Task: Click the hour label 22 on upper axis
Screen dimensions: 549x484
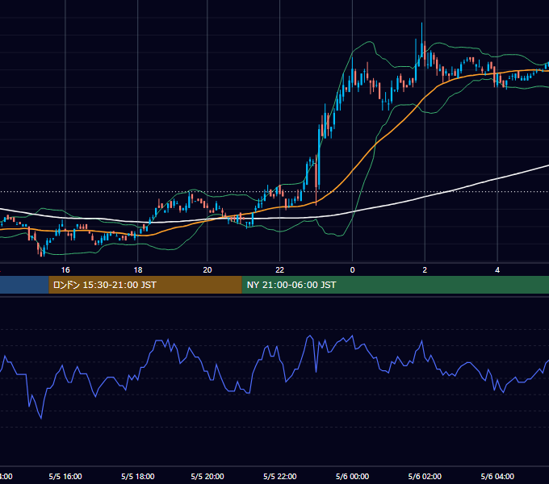Action: 280,270
